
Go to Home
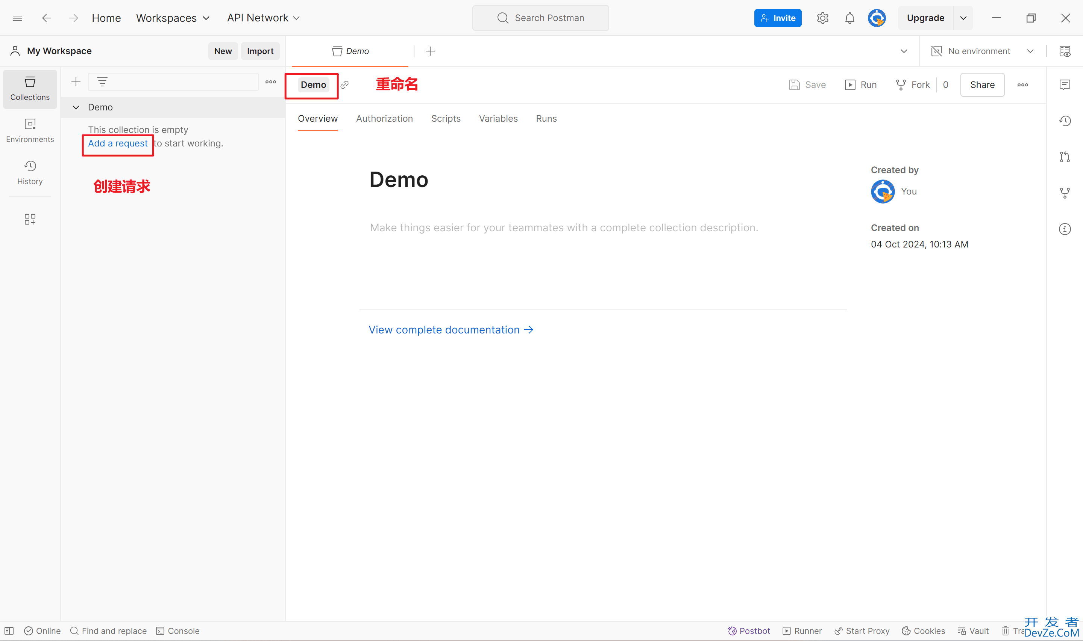tap(106, 18)
